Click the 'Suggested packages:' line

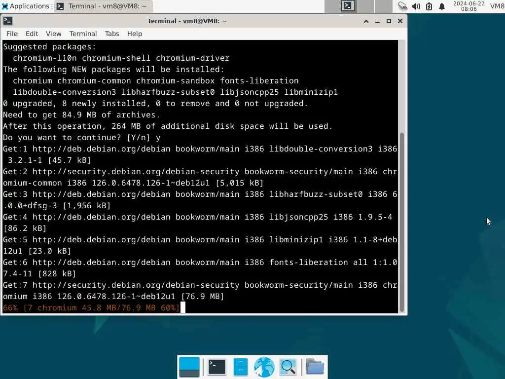pyautogui.click(x=50, y=47)
